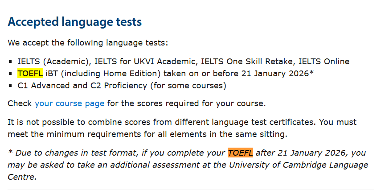Screen dimensions: 385x190
Task: Click the "(for some courses)" text
Action: [x=188, y=85]
